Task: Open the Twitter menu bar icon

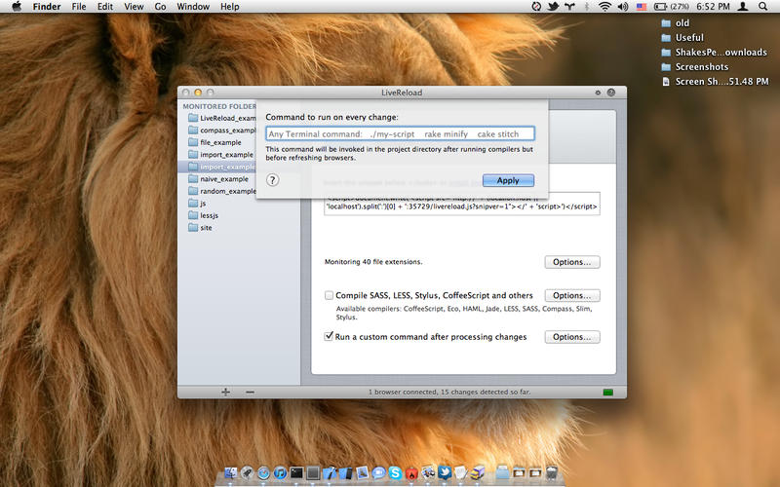Action: pos(553,7)
